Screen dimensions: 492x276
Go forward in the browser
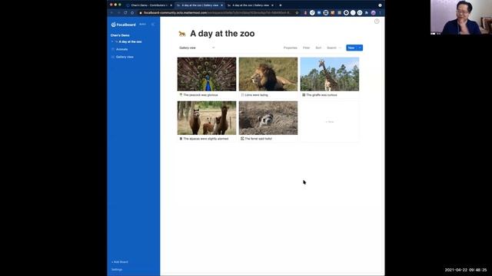click(x=118, y=13)
